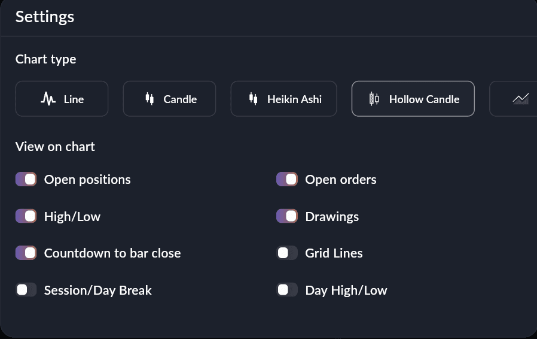Viewport: 537px width, 339px height.
Task: Click the Settings panel title
Action: [x=45, y=16]
